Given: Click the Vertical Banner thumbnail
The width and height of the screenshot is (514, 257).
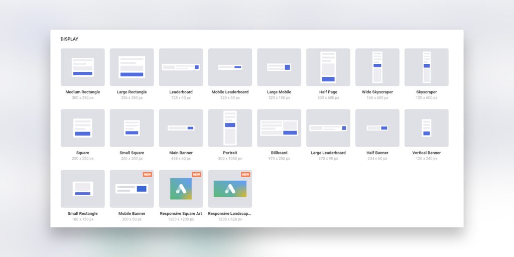Looking at the screenshot, I should (x=427, y=128).
